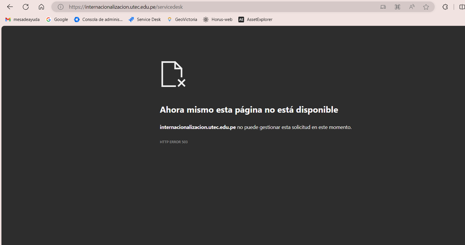Viewport: 465px width, 245px height.
Task: Open the Service Desk bookmark
Action: [145, 20]
